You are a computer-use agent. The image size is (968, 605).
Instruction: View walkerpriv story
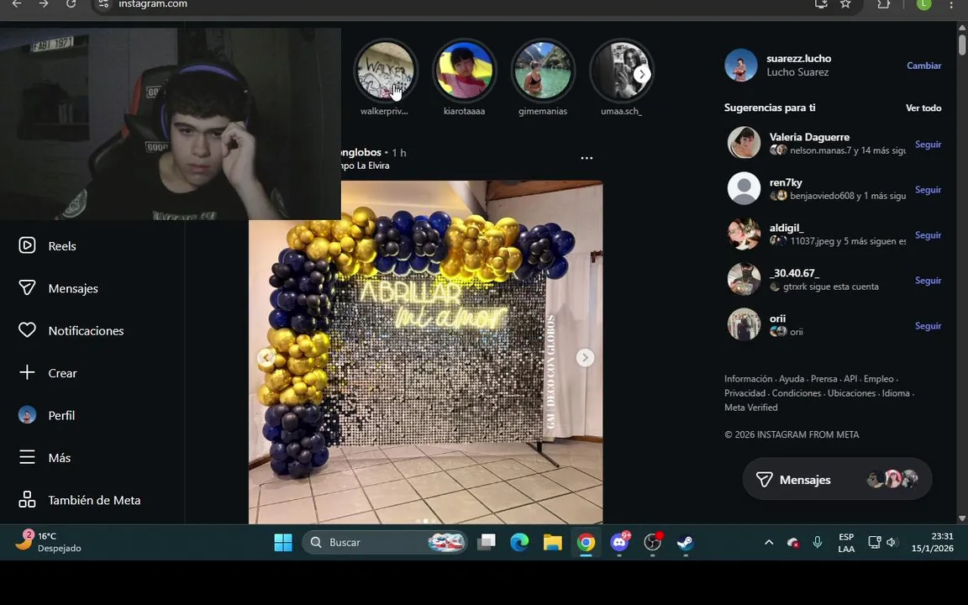tap(385, 71)
